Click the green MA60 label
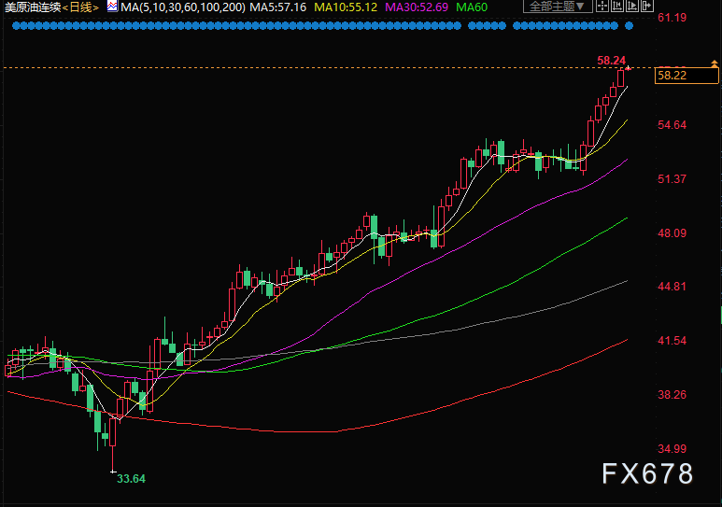This screenshot has width=722, height=507. [472, 7]
